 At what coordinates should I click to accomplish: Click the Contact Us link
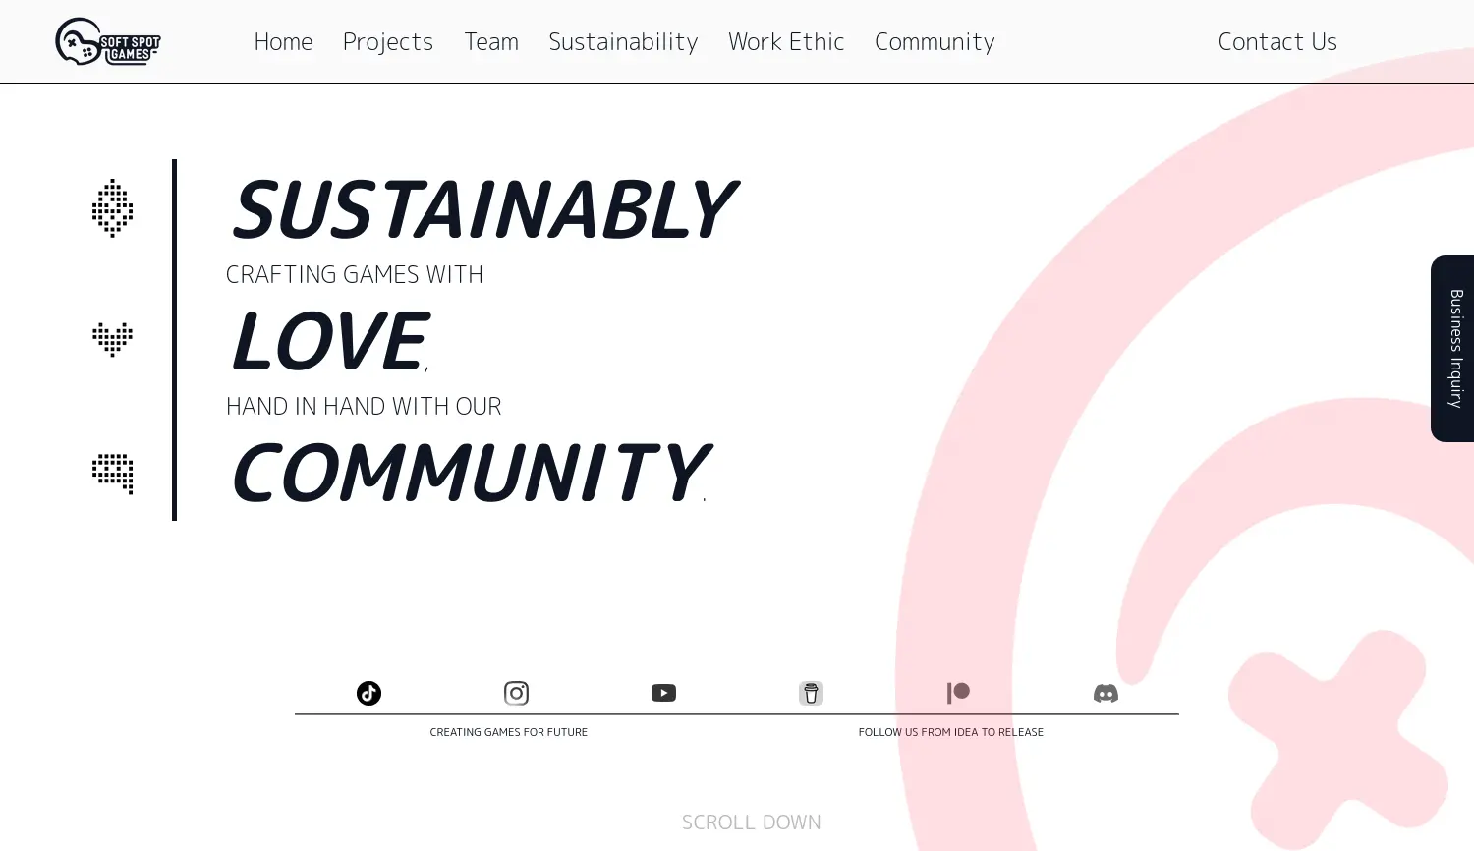pos(1277,41)
